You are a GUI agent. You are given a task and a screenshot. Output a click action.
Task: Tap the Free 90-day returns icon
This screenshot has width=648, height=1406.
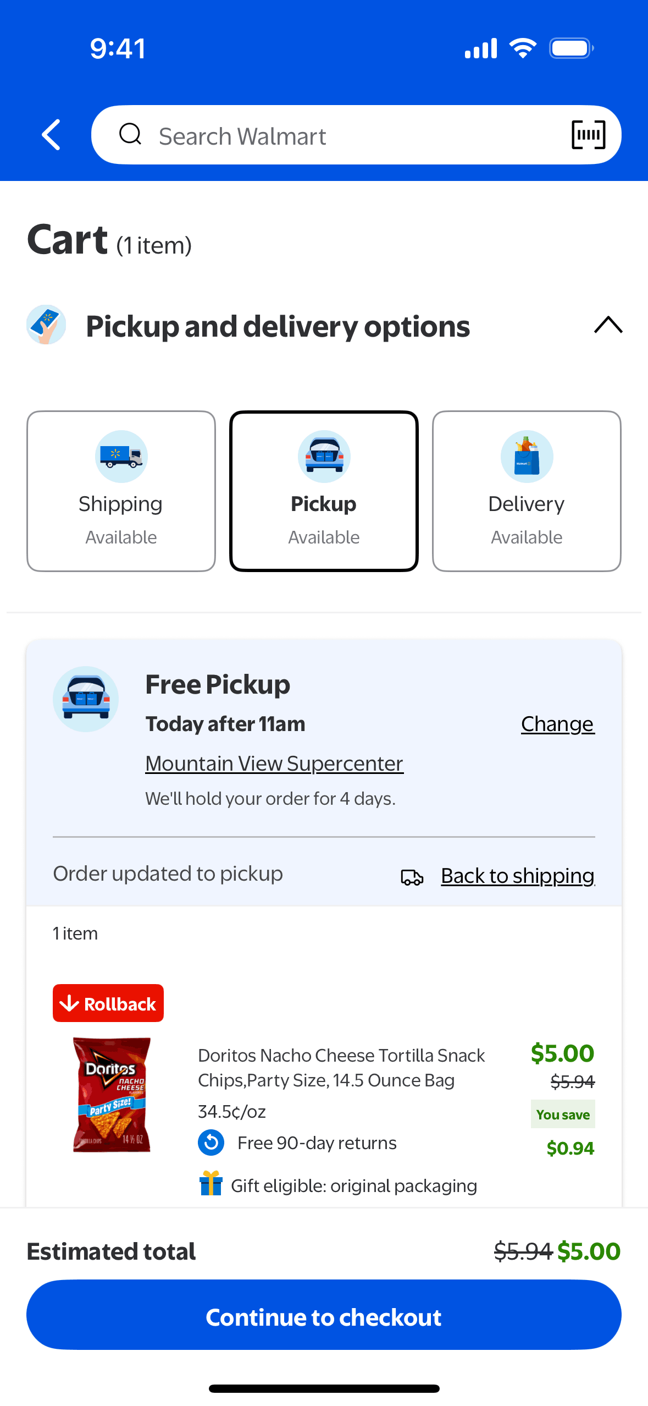point(211,1143)
